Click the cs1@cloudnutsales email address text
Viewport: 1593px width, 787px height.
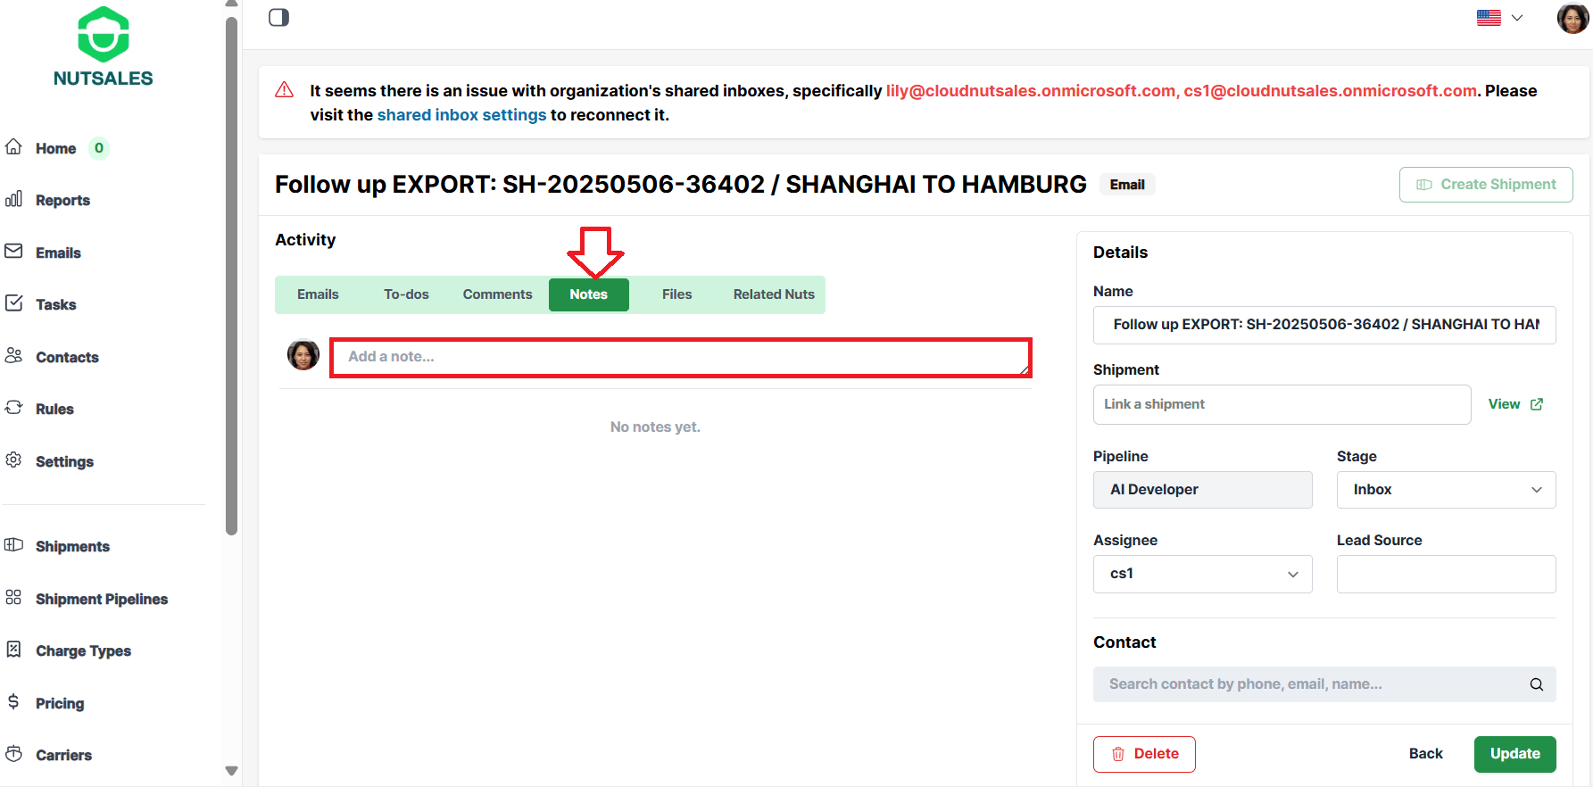[1330, 91]
